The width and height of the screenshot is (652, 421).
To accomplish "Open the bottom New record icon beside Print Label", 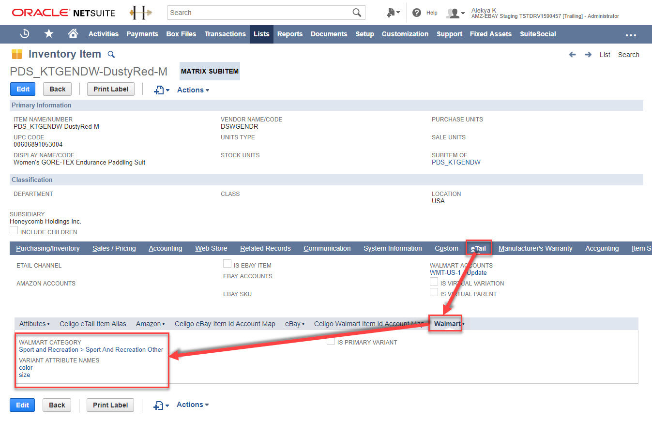I will [x=161, y=405].
